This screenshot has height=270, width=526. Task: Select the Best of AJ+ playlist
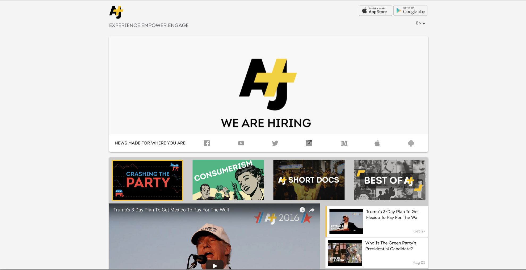[x=390, y=180]
